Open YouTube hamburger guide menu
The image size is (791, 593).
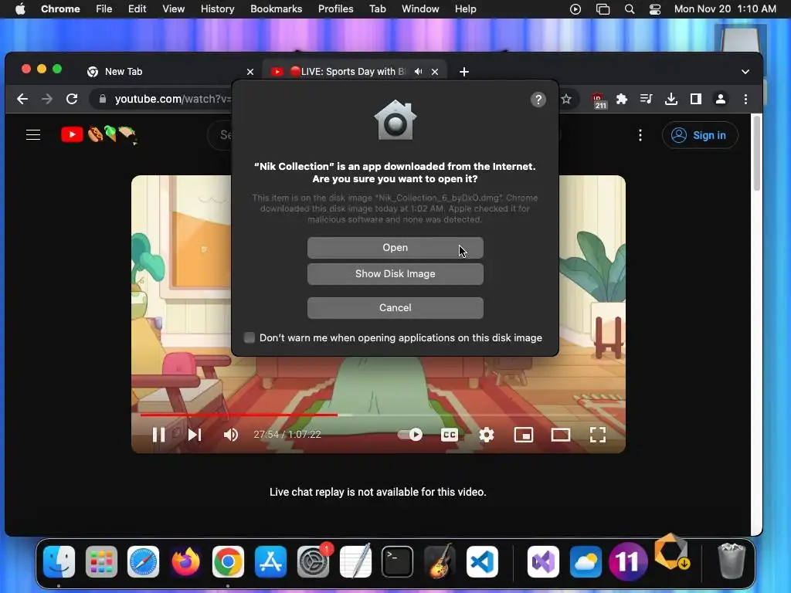(x=33, y=134)
